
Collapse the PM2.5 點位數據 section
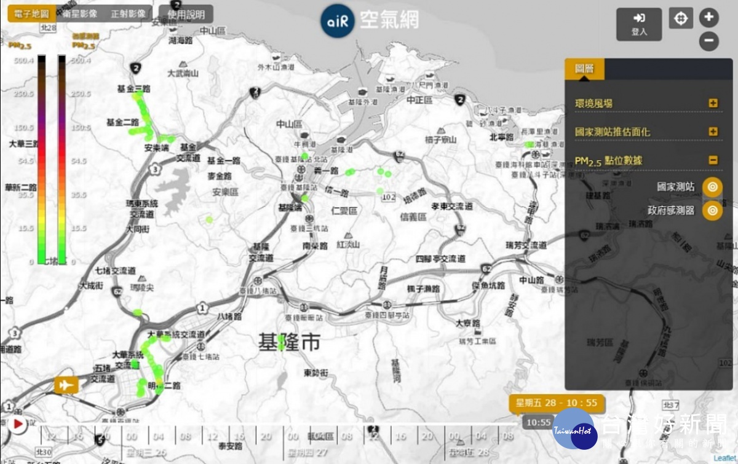click(713, 160)
